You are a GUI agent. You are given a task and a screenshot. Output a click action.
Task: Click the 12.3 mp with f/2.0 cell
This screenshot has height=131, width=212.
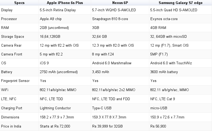point(113,46)
